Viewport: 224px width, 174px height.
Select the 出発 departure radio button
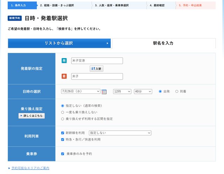(x=160, y=91)
